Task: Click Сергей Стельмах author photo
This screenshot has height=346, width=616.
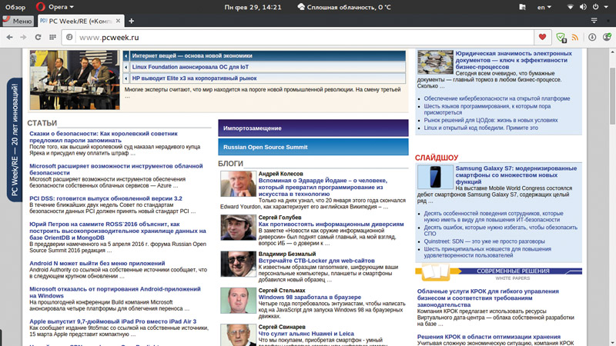Action: pos(238,301)
